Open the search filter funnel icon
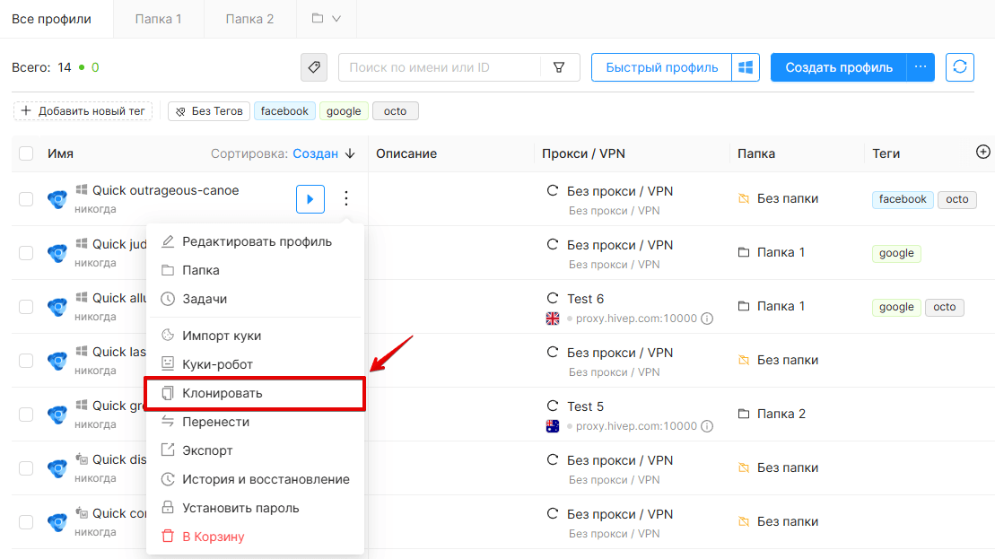The image size is (995, 559). (x=559, y=67)
